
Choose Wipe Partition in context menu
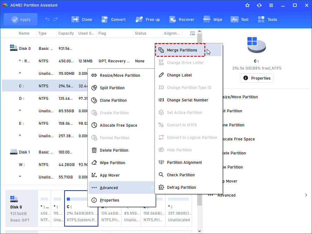(x=121, y=163)
